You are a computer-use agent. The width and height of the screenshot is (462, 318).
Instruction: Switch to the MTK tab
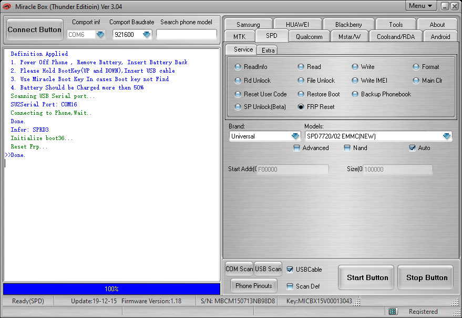click(239, 37)
